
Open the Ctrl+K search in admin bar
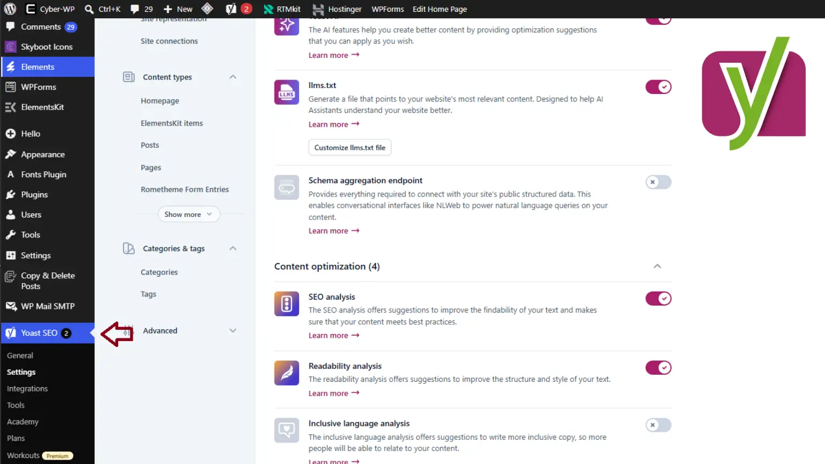point(103,9)
